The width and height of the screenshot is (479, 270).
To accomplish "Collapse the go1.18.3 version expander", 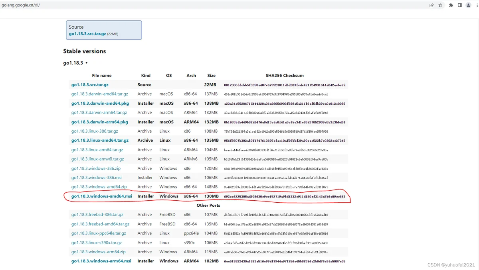I will 75,63.
